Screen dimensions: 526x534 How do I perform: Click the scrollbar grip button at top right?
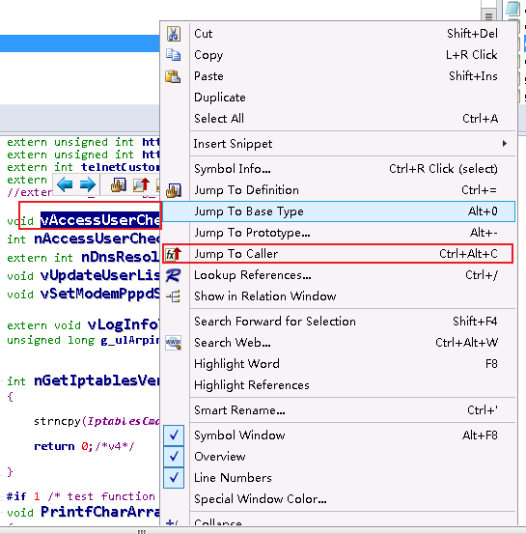coord(488,16)
